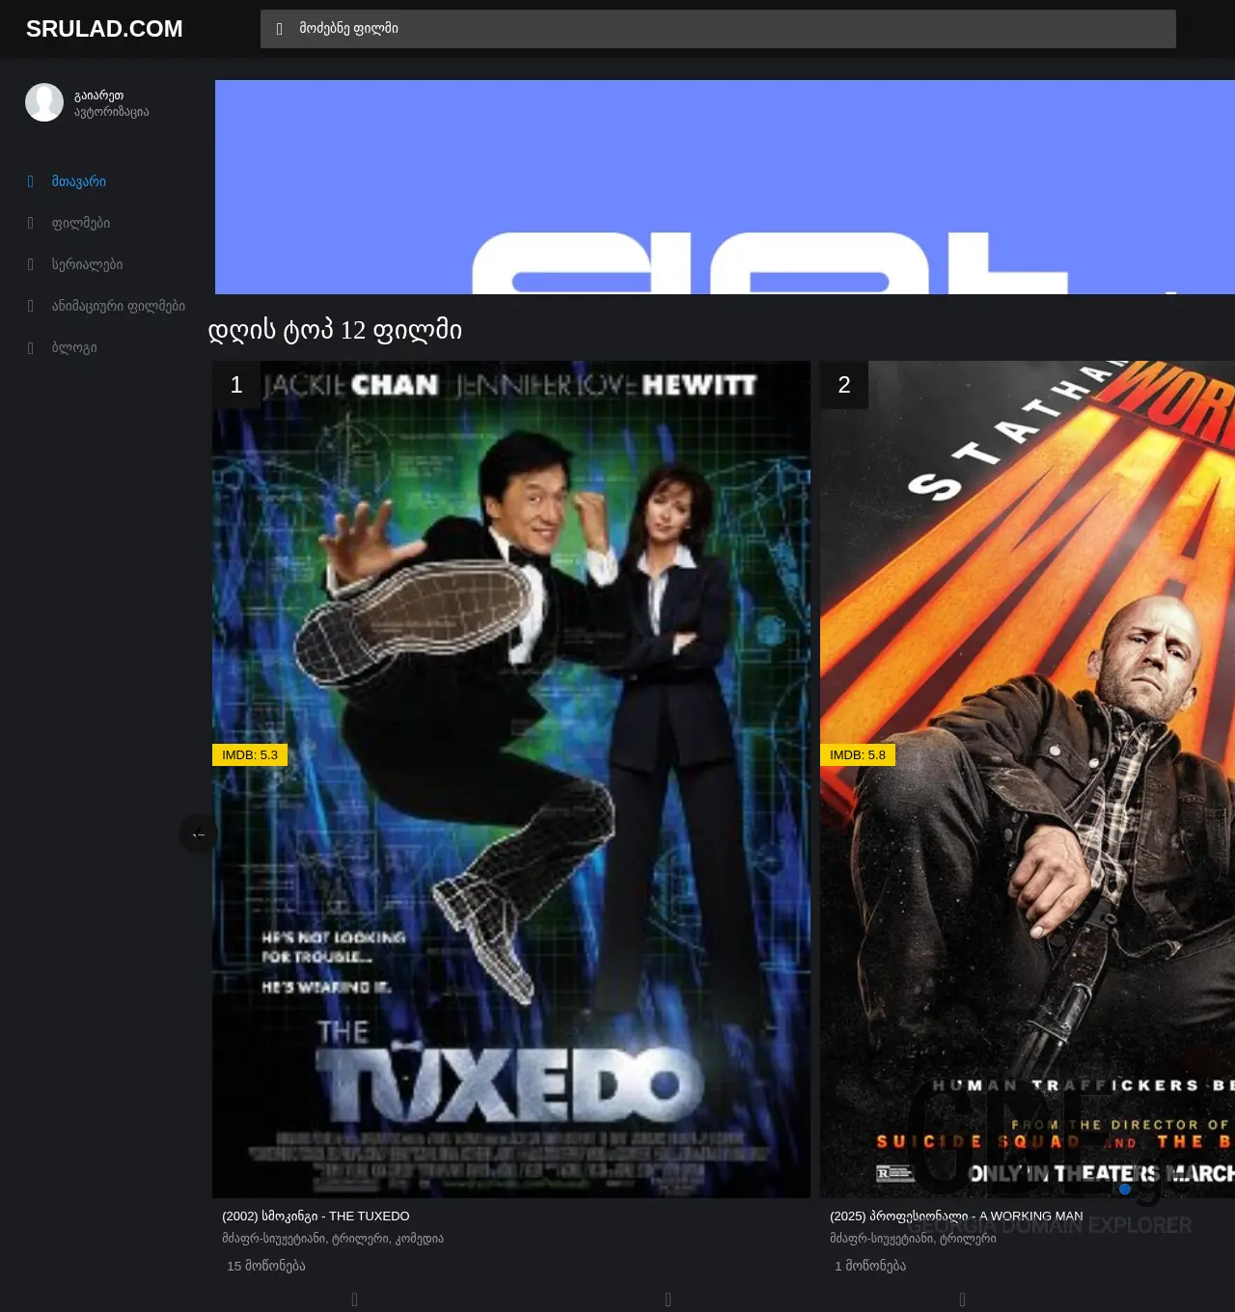Toggle the favorite icon under A Working Man
This screenshot has width=1235, height=1312.
[961, 1299]
